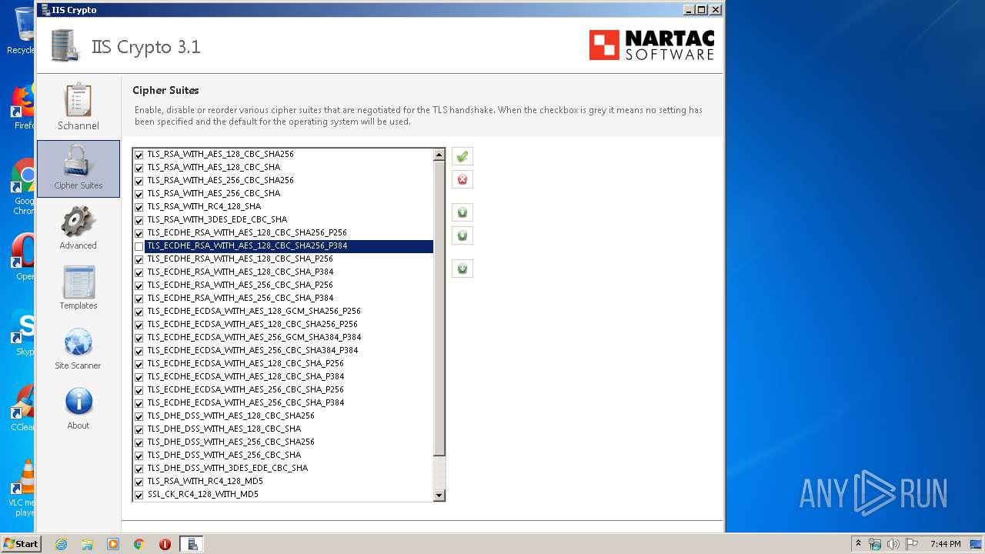This screenshot has width=985, height=554.
Task: Select TLS_DHE_DSS_WITH_AES_256_CBC_SHA row text
Action: click(x=224, y=455)
